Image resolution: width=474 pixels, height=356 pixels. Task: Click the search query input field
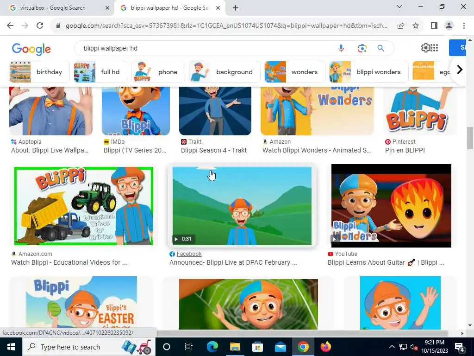[206, 48]
